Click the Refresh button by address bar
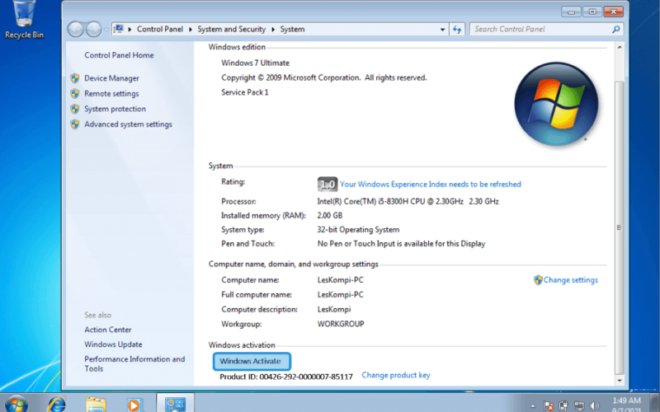 pos(457,30)
